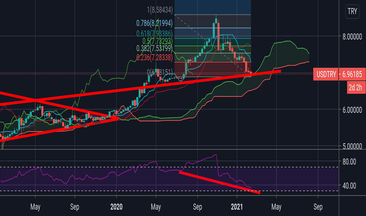
Task: Click the 8.00000 price axis value
Action: coord(352,37)
